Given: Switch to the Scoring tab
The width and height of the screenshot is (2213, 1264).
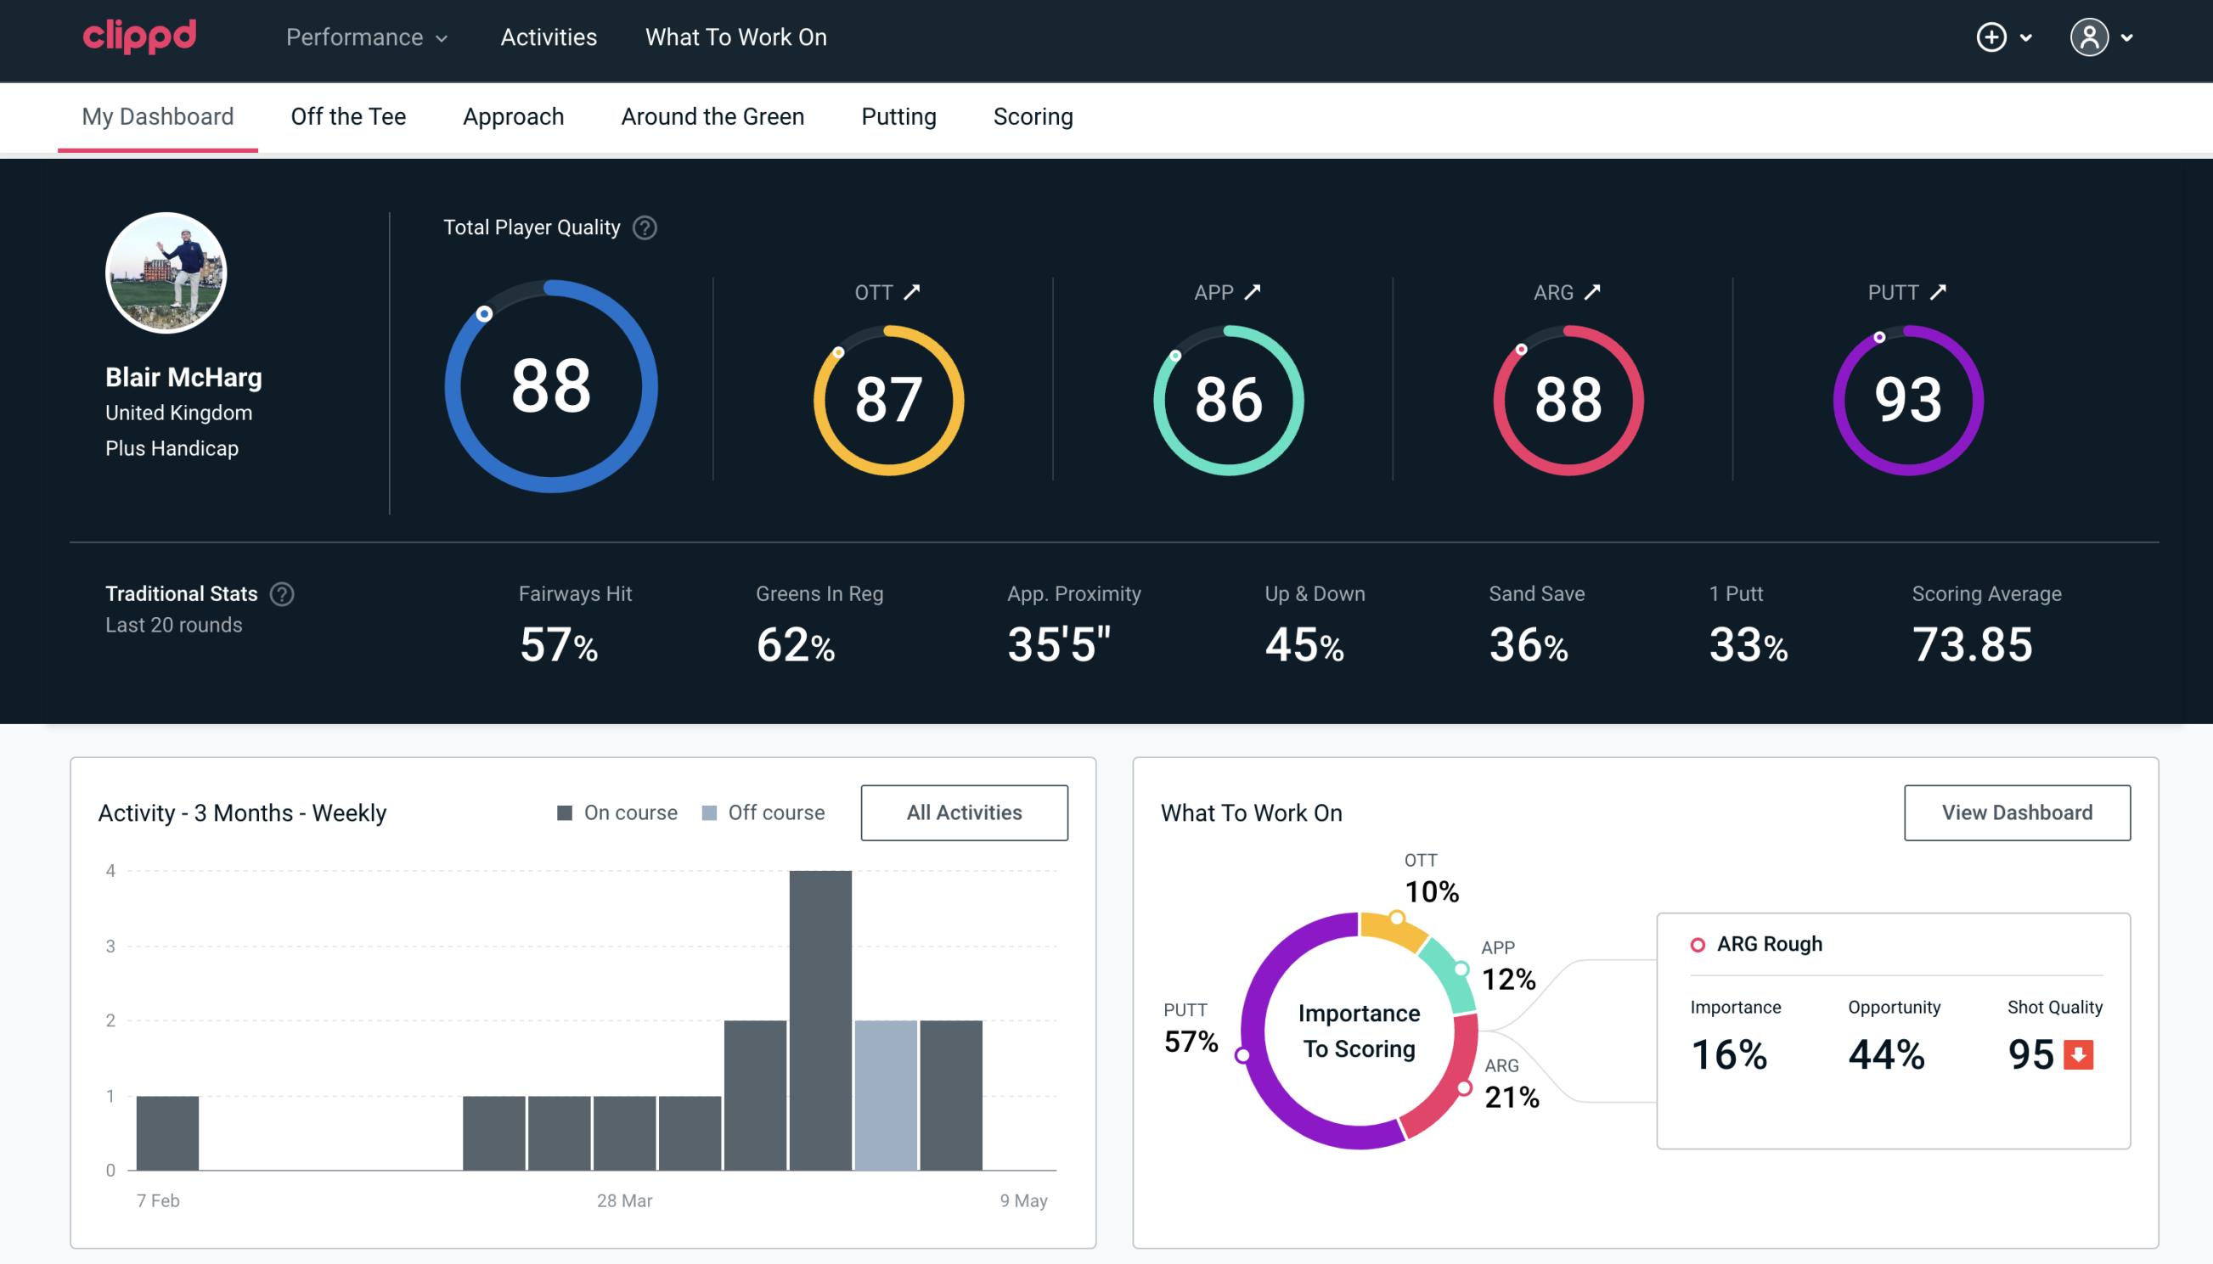Looking at the screenshot, I should point(1033,117).
